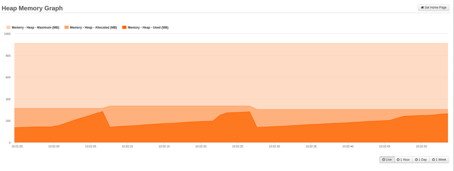Select the 1 Week time range
The width and height of the screenshot is (454, 171).
439,160
